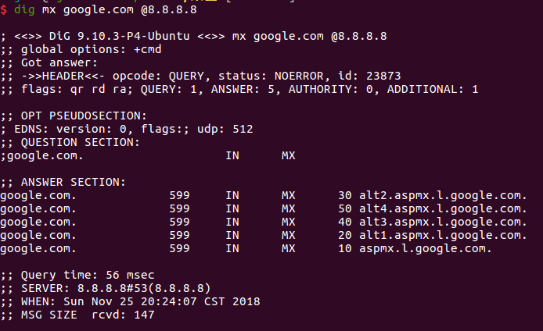Screen dimensions: 543x331
Task: Click alt4.aspmx.l.google.com record
Action: 443,208
